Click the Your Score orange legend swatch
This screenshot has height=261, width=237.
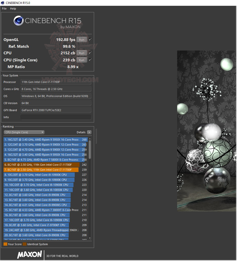[5, 244]
